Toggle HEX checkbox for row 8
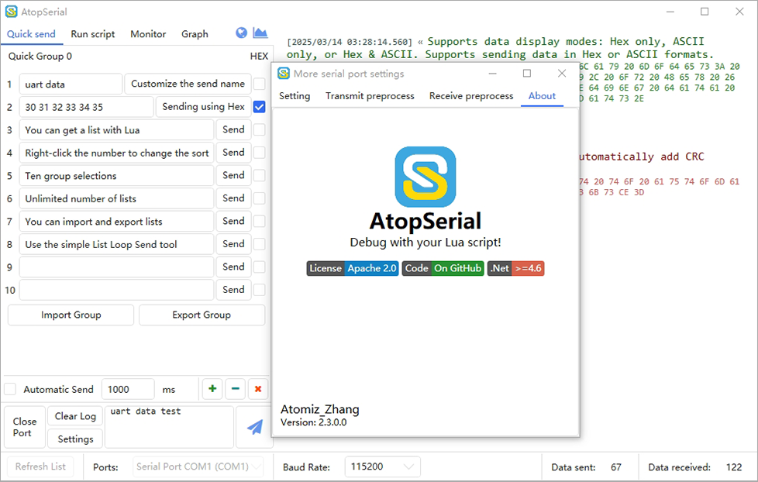The width and height of the screenshot is (758, 482). click(260, 243)
